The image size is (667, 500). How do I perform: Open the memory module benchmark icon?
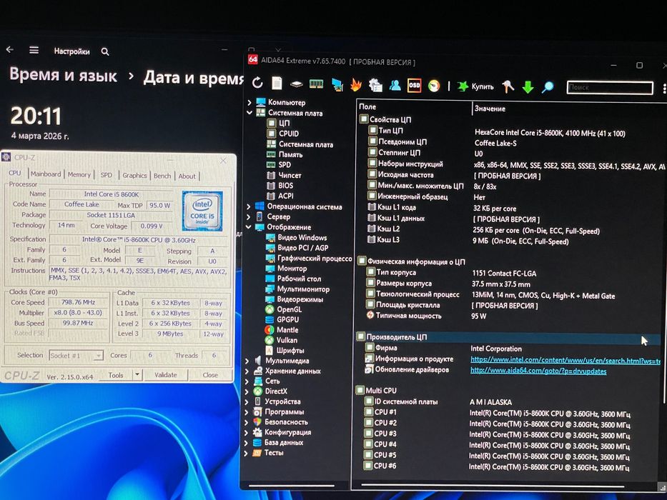point(316,84)
